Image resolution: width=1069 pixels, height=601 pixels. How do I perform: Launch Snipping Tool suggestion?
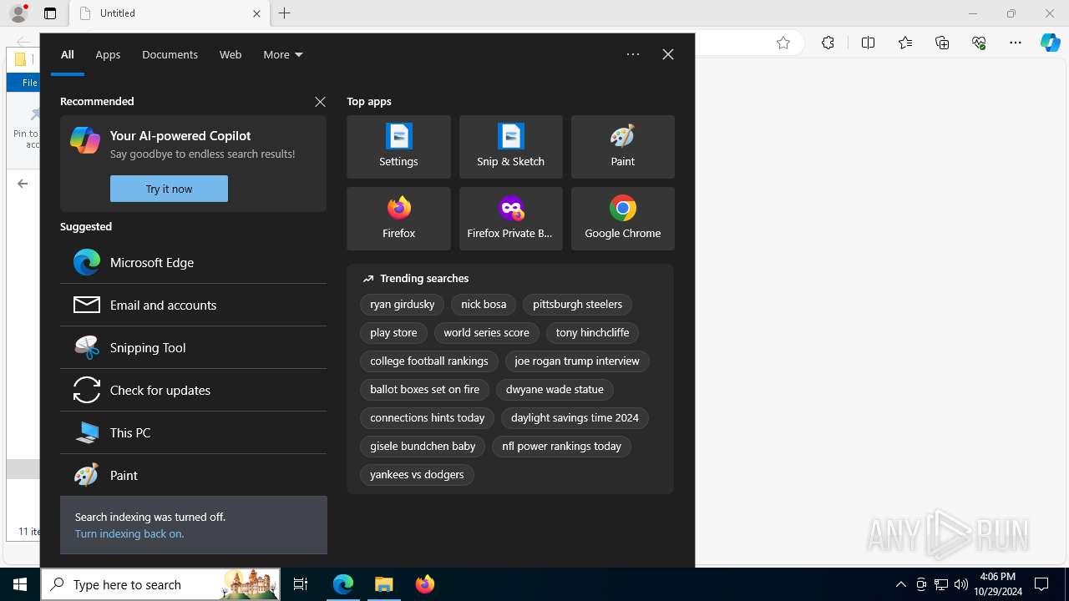click(193, 347)
